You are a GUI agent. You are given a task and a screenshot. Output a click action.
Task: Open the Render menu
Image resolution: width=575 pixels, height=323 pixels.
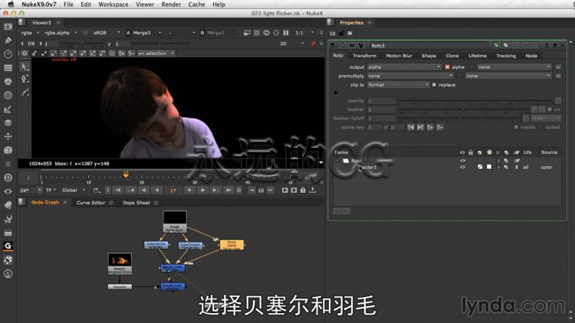(x=171, y=5)
